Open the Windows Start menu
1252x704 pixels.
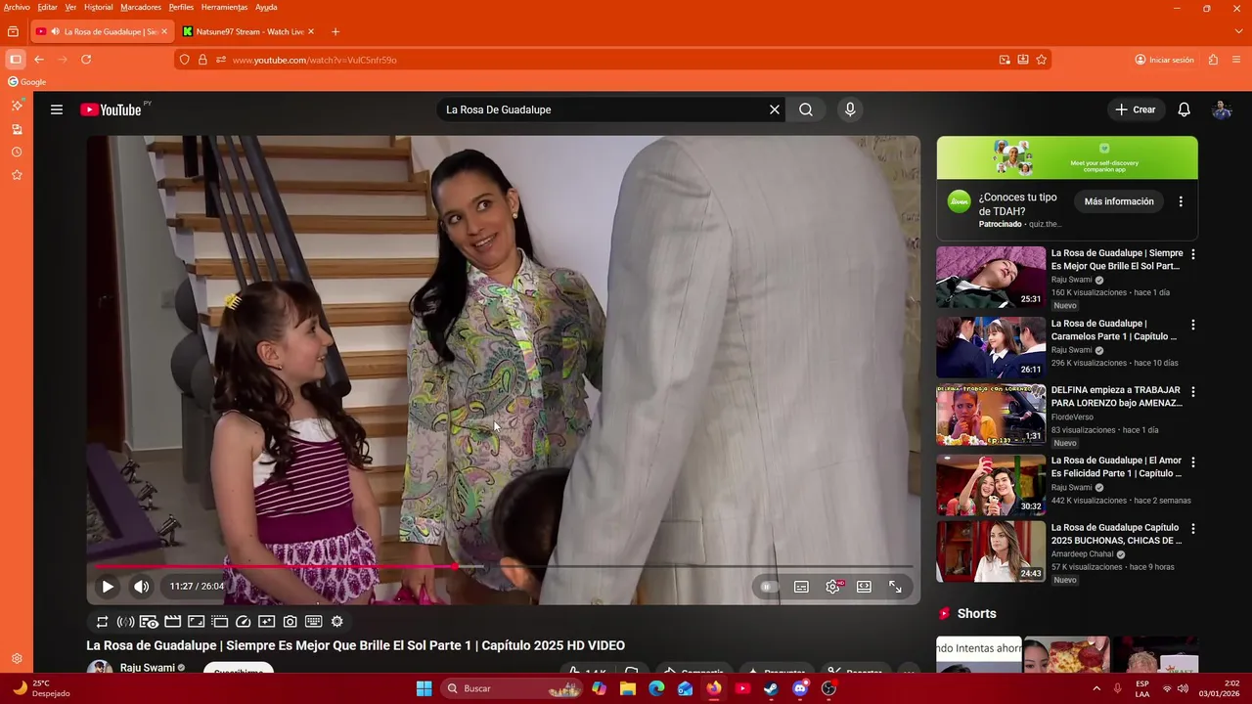(424, 688)
